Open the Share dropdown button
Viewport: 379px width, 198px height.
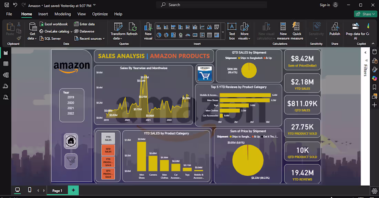(365, 14)
